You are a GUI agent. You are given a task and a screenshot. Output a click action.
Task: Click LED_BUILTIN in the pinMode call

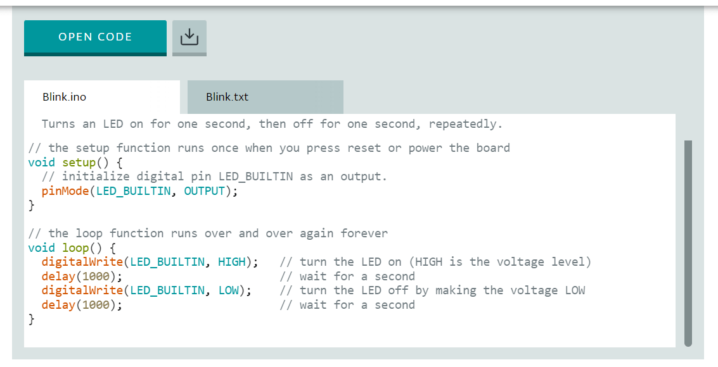(x=133, y=191)
